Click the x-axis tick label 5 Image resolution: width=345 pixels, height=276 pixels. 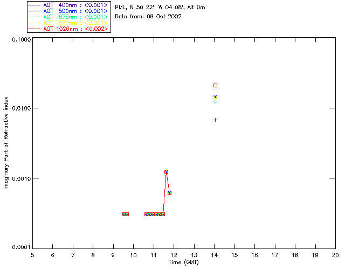click(x=32, y=255)
